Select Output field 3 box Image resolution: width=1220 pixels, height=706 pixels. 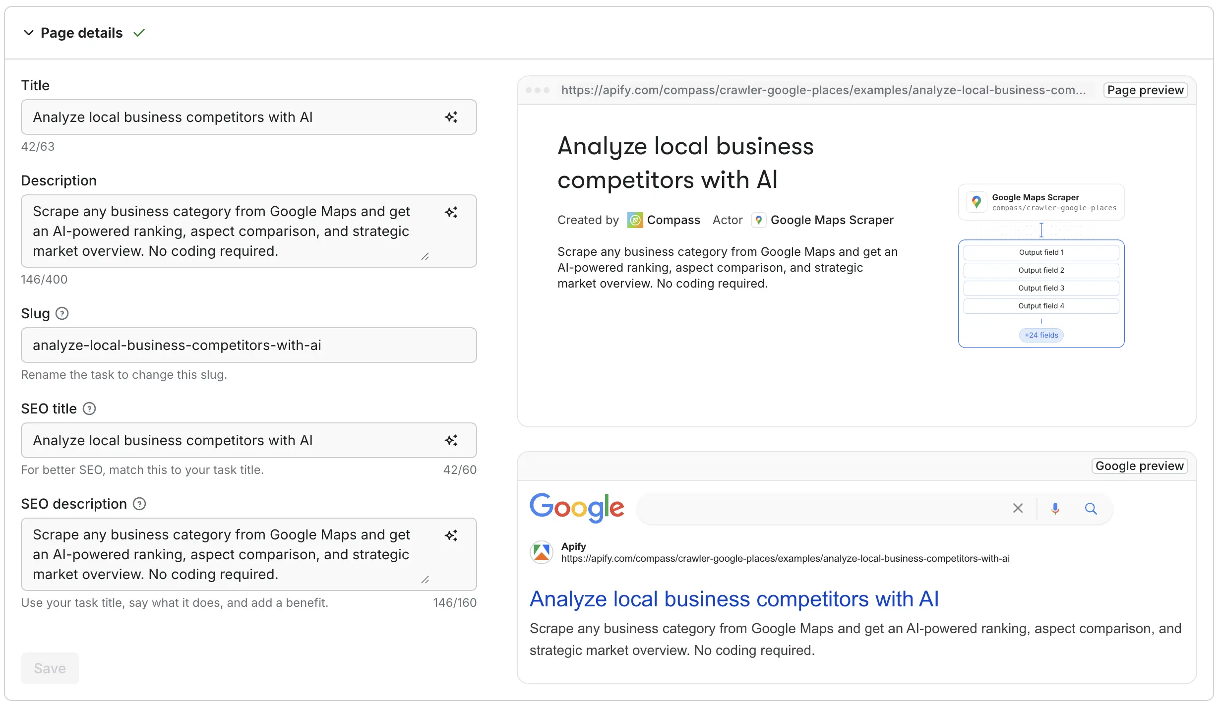pyautogui.click(x=1041, y=288)
